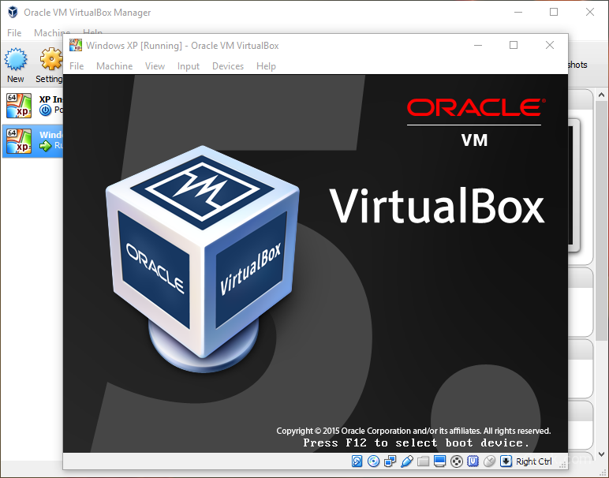This screenshot has height=478, width=609.
Task: Close the VirtualBox Manager window
Action: [590, 12]
